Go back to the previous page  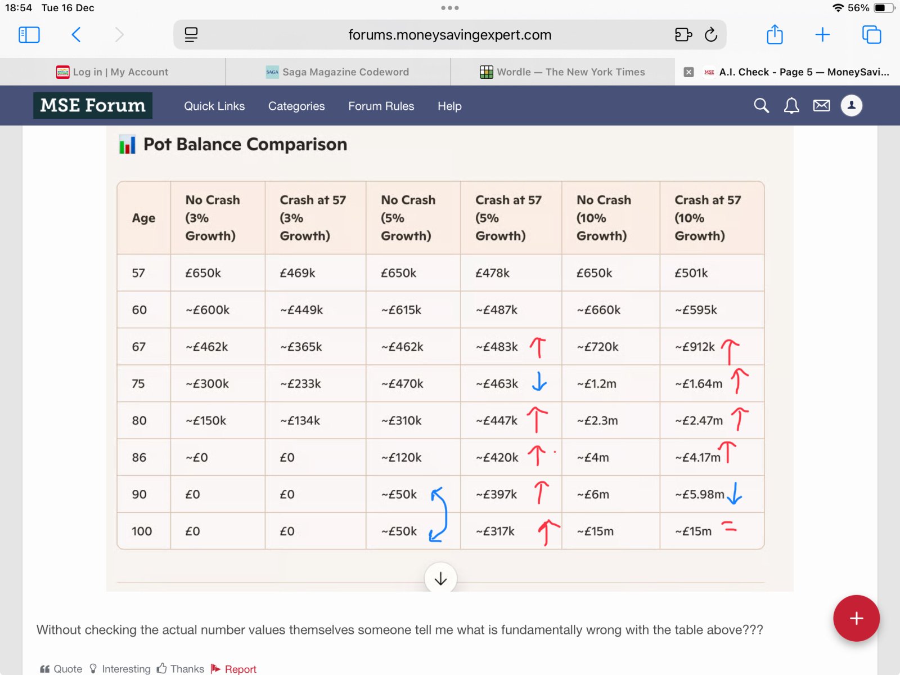76,35
